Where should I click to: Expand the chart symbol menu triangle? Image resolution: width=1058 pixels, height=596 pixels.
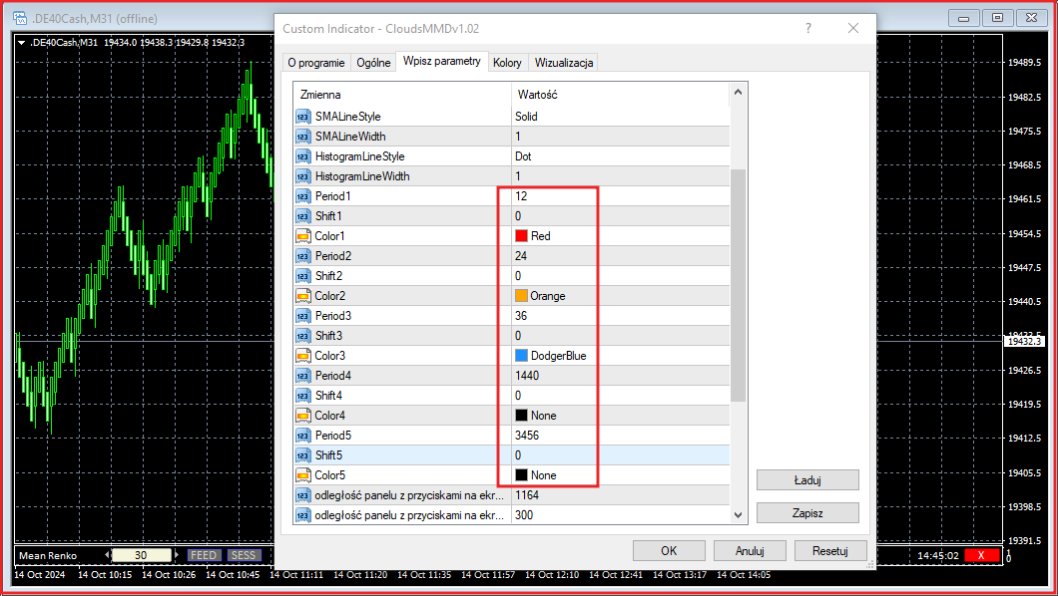pos(22,42)
